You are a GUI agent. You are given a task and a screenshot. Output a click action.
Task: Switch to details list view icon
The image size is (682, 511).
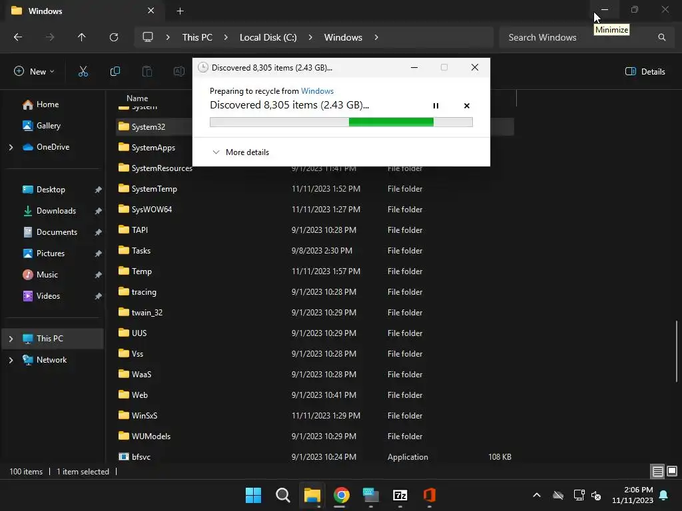657,471
